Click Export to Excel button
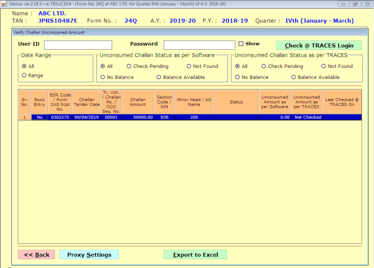This screenshot has width=374, height=268. click(x=195, y=255)
